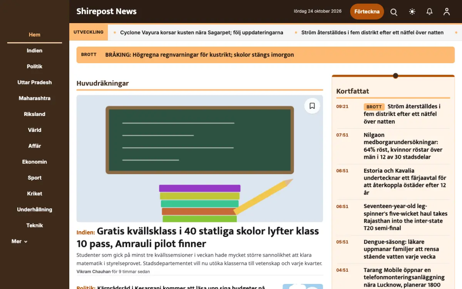Open Tarang Mobile öppnar brief
The width and height of the screenshot is (462, 289).
pyautogui.click(x=404, y=277)
